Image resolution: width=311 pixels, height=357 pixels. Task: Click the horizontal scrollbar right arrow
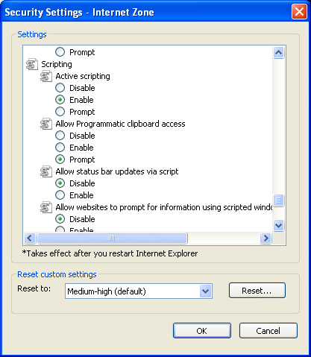click(x=266, y=238)
